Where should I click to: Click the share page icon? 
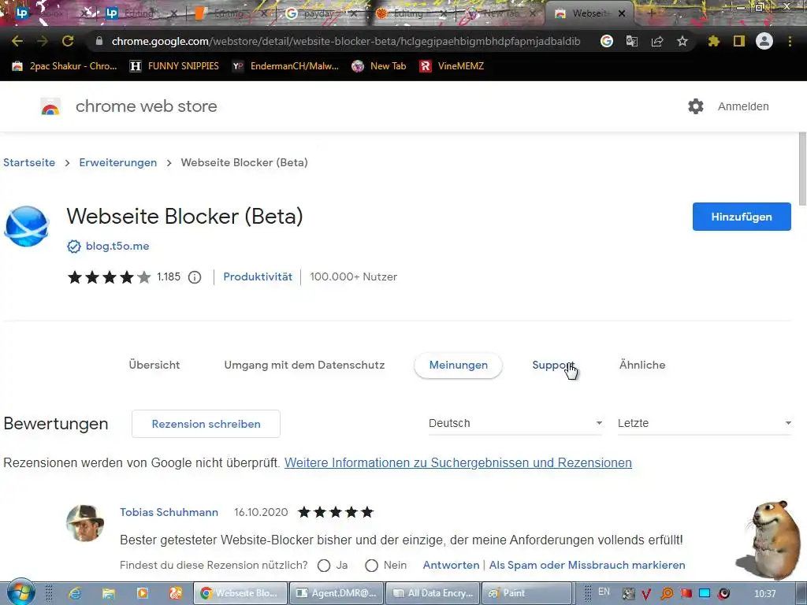tap(657, 41)
